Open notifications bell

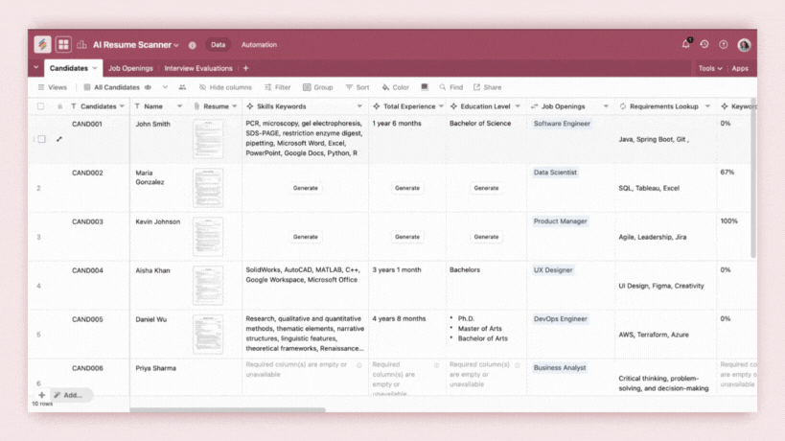pos(686,44)
